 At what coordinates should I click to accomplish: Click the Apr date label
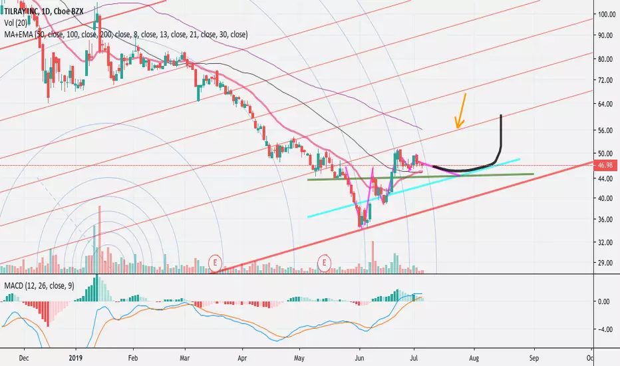242,358
